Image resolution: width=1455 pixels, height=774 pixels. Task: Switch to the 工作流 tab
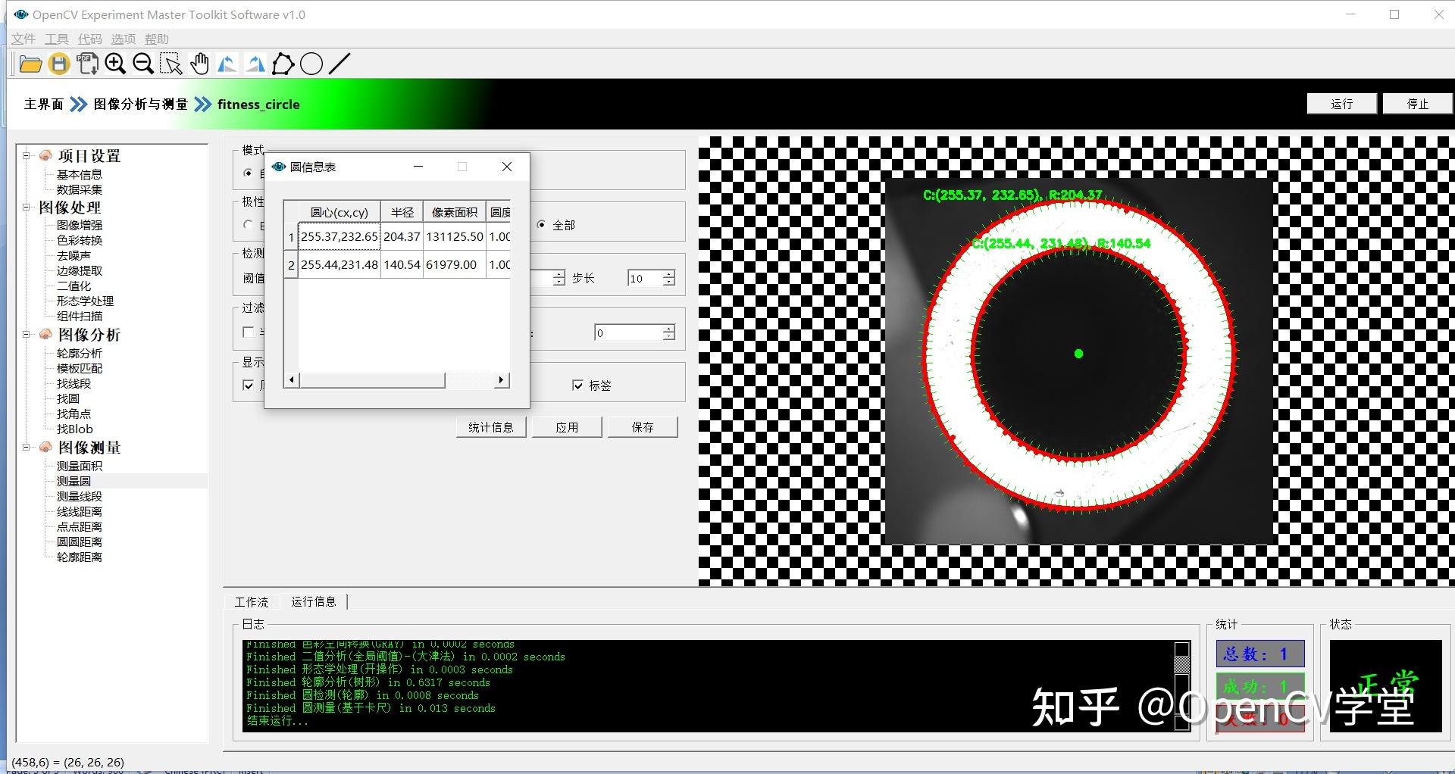(x=251, y=601)
